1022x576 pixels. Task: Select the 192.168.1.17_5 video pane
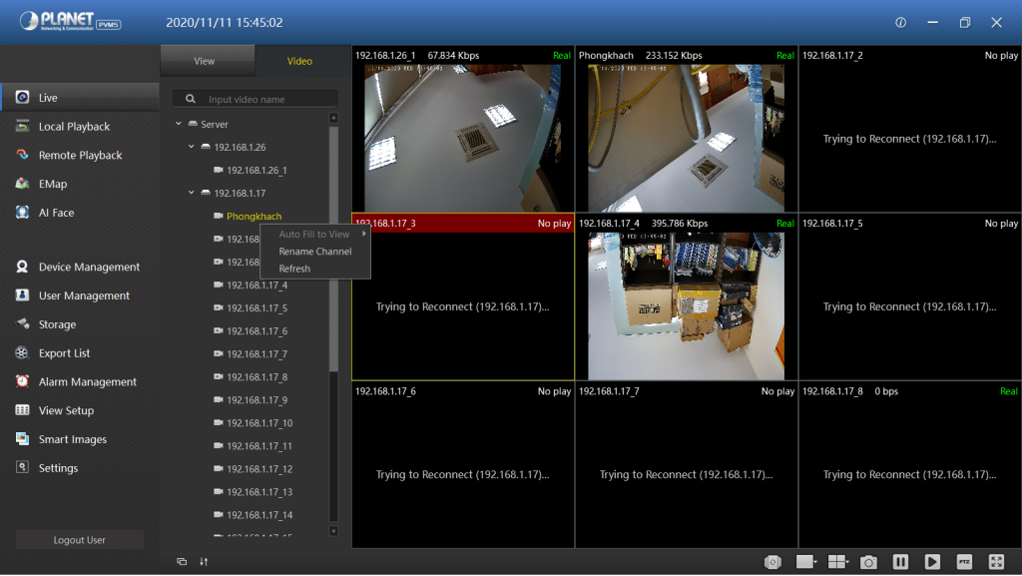click(x=910, y=296)
